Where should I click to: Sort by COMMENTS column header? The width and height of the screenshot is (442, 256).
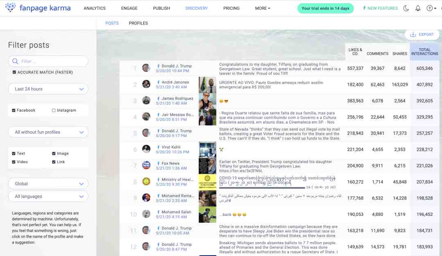pyautogui.click(x=377, y=54)
